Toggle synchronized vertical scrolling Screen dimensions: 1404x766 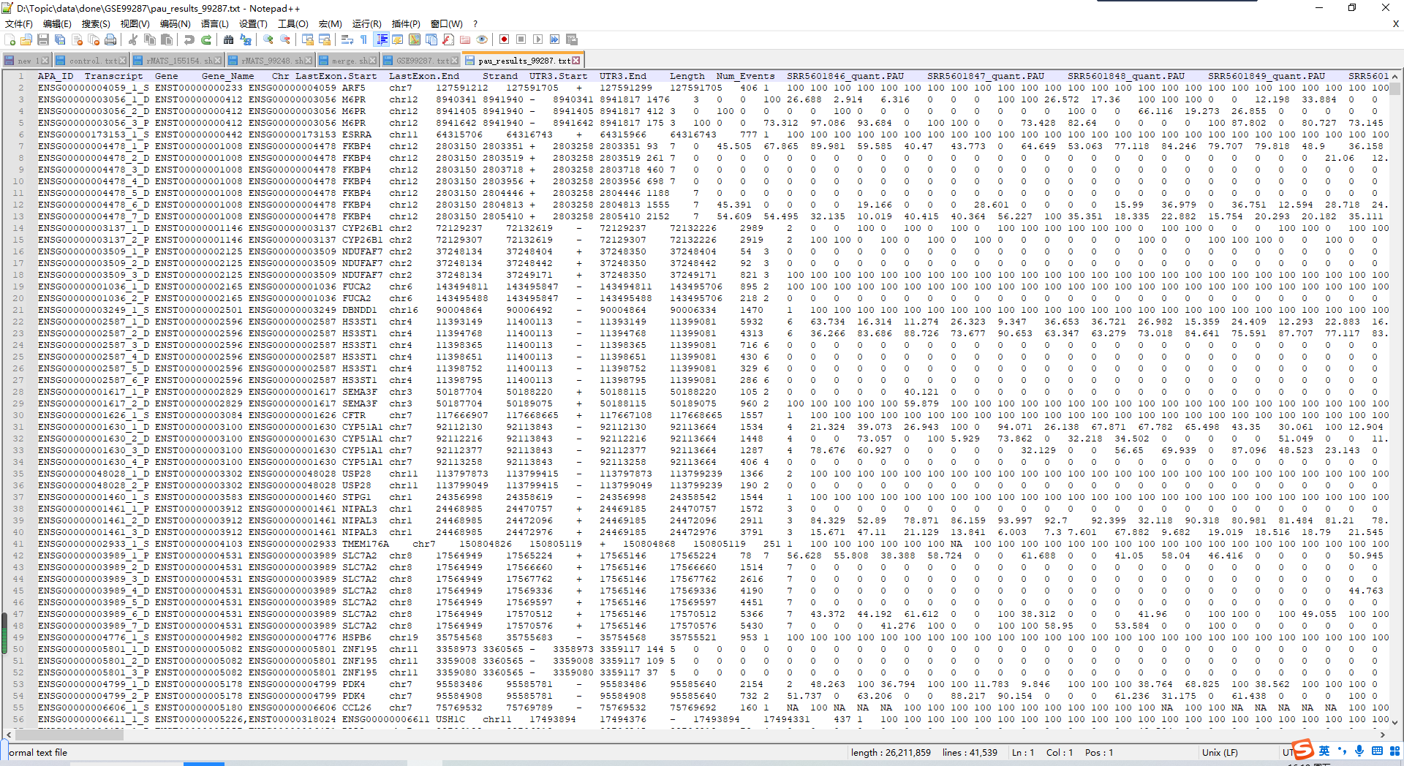click(x=308, y=39)
